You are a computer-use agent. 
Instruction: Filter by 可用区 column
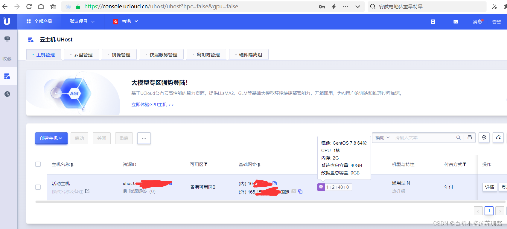(x=206, y=164)
